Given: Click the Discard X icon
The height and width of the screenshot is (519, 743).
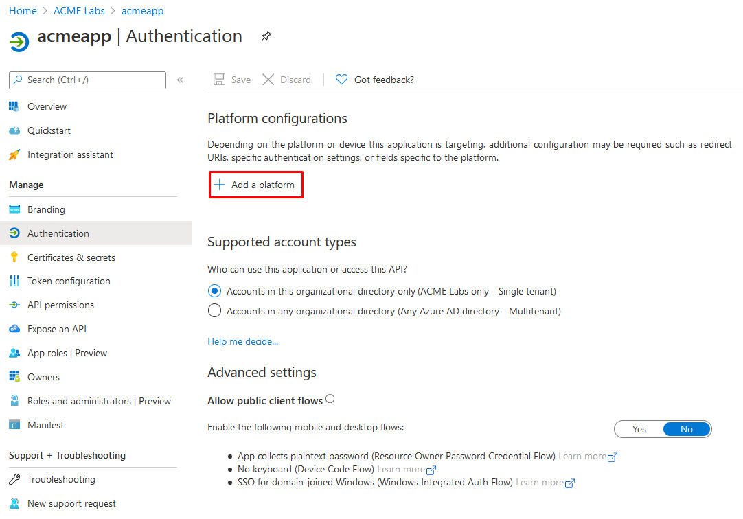Looking at the screenshot, I should click(268, 80).
